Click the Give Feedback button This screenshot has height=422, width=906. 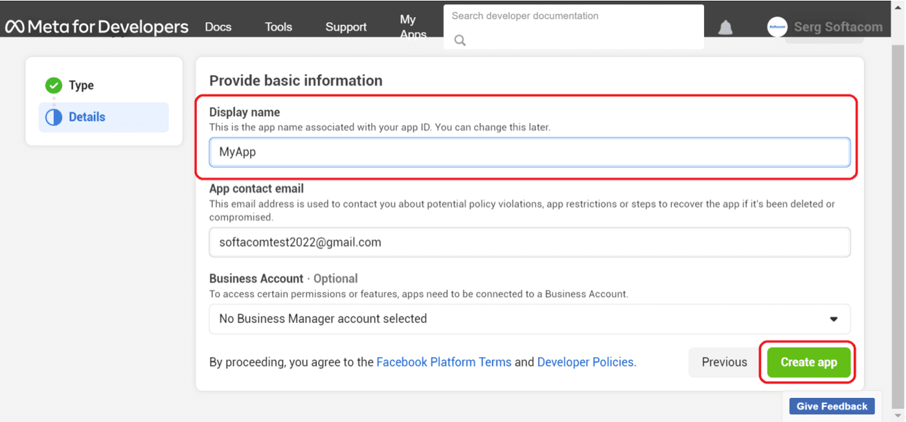pos(832,406)
